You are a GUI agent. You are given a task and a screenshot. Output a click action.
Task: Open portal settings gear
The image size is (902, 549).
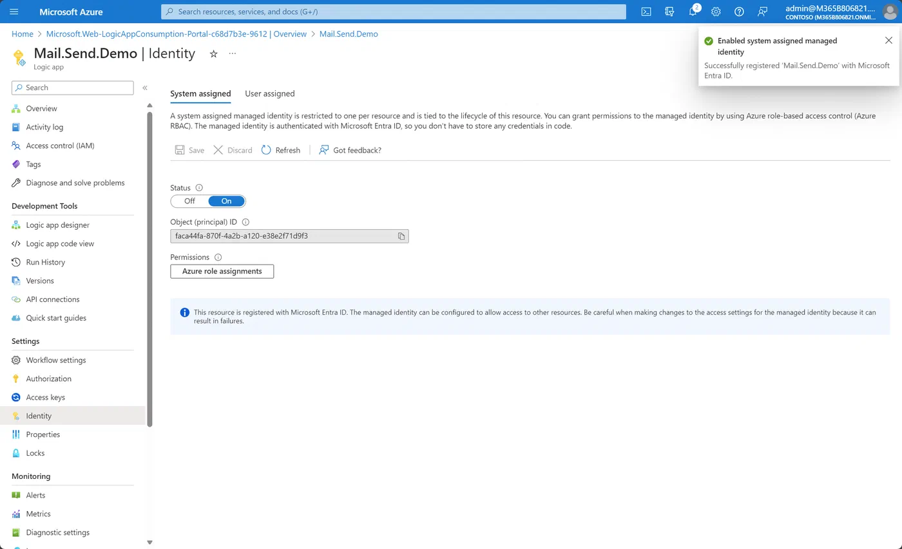click(716, 12)
